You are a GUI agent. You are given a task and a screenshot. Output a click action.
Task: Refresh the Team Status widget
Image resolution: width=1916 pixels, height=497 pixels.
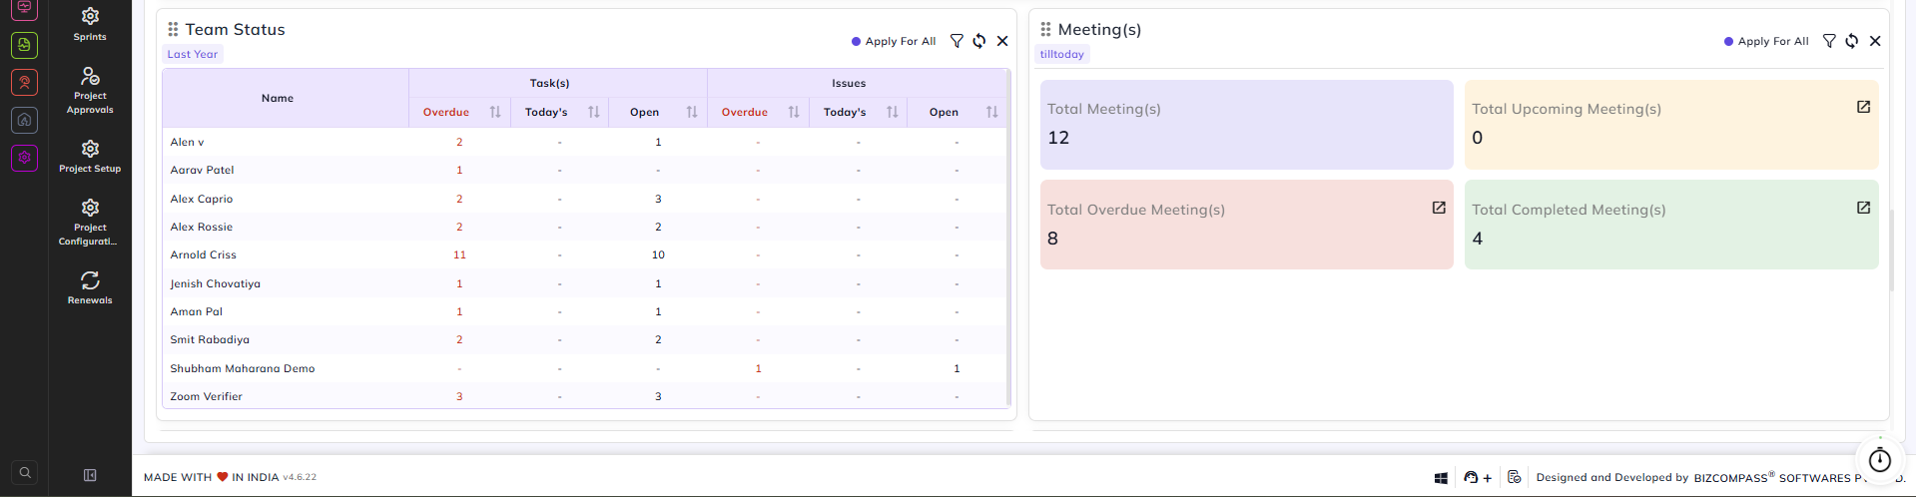[x=979, y=41]
